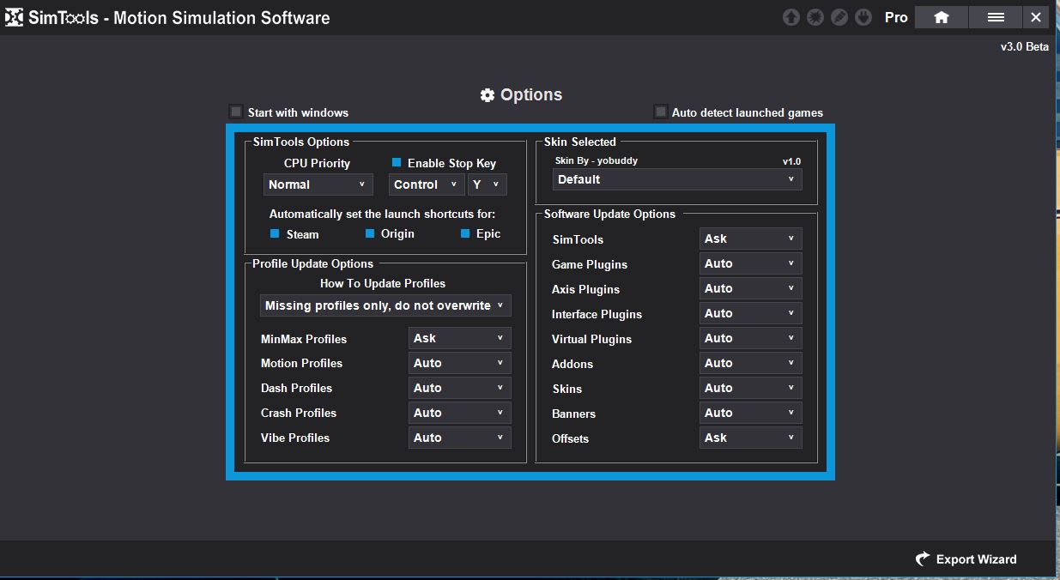Click the Options heading text
1060x580 pixels.
pyautogui.click(x=531, y=95)
